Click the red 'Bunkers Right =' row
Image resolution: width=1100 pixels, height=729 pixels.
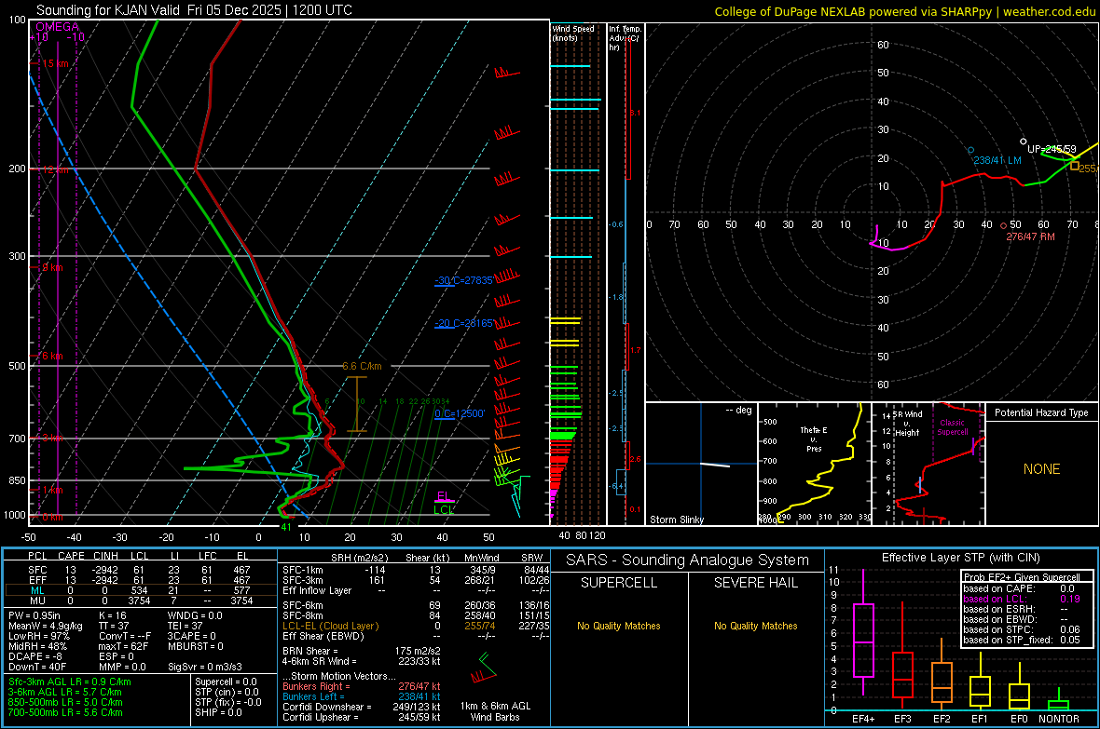point(362,686)
